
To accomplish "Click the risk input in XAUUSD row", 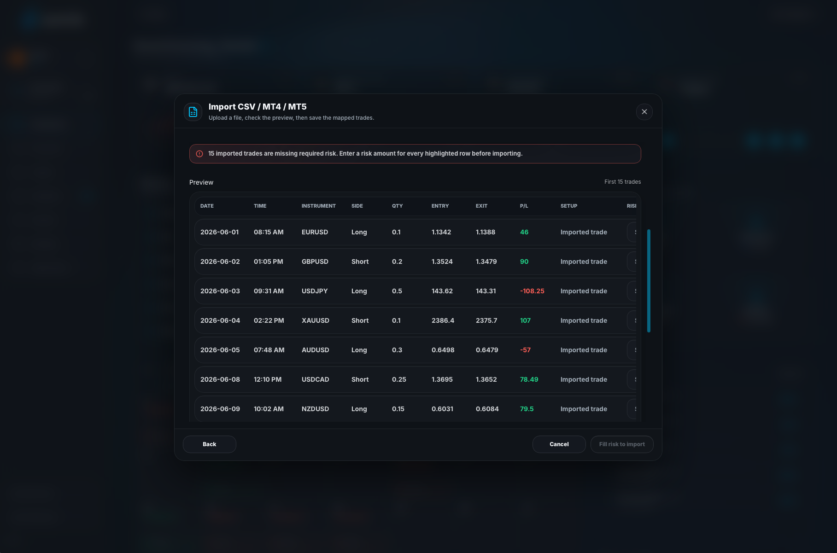I will coord(632,320).
